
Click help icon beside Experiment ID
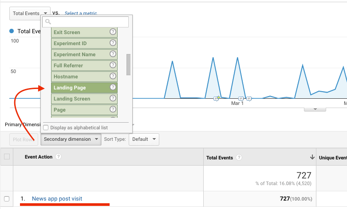(113, 43)
